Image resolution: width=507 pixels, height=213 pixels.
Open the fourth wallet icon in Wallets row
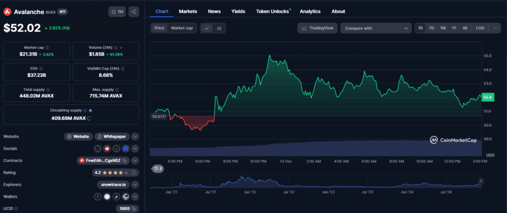point(125,197)
